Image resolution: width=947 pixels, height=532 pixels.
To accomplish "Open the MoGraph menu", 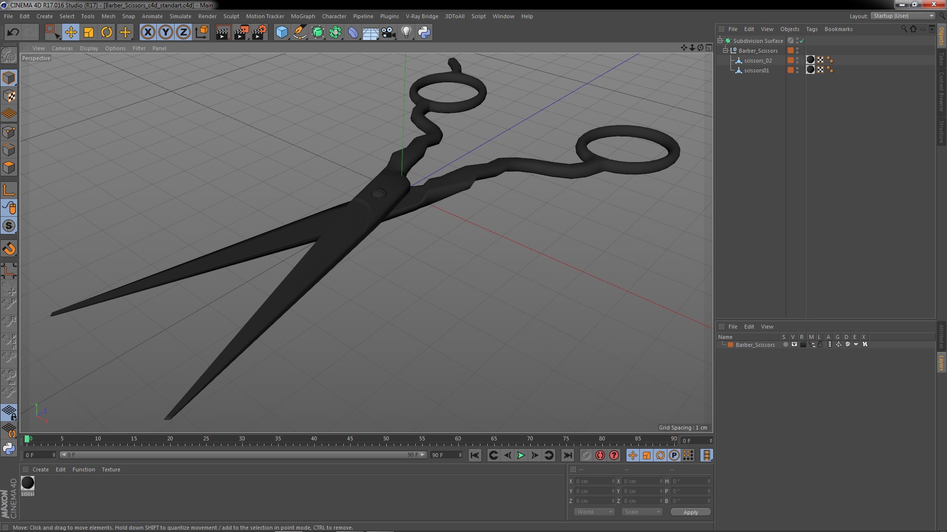I will click(x=302, y=16).
